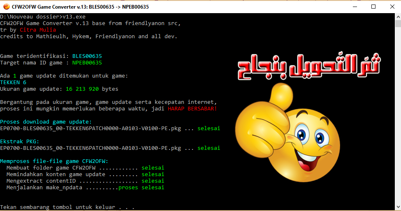The width and height of the screenshot is (401, 211).
Task: Click the cyan BLES00635 game ID
Action: 87,56
